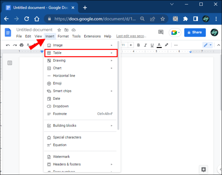
Task: Open the text color picker
Action: pyautogui.click(x=159, y=45)
